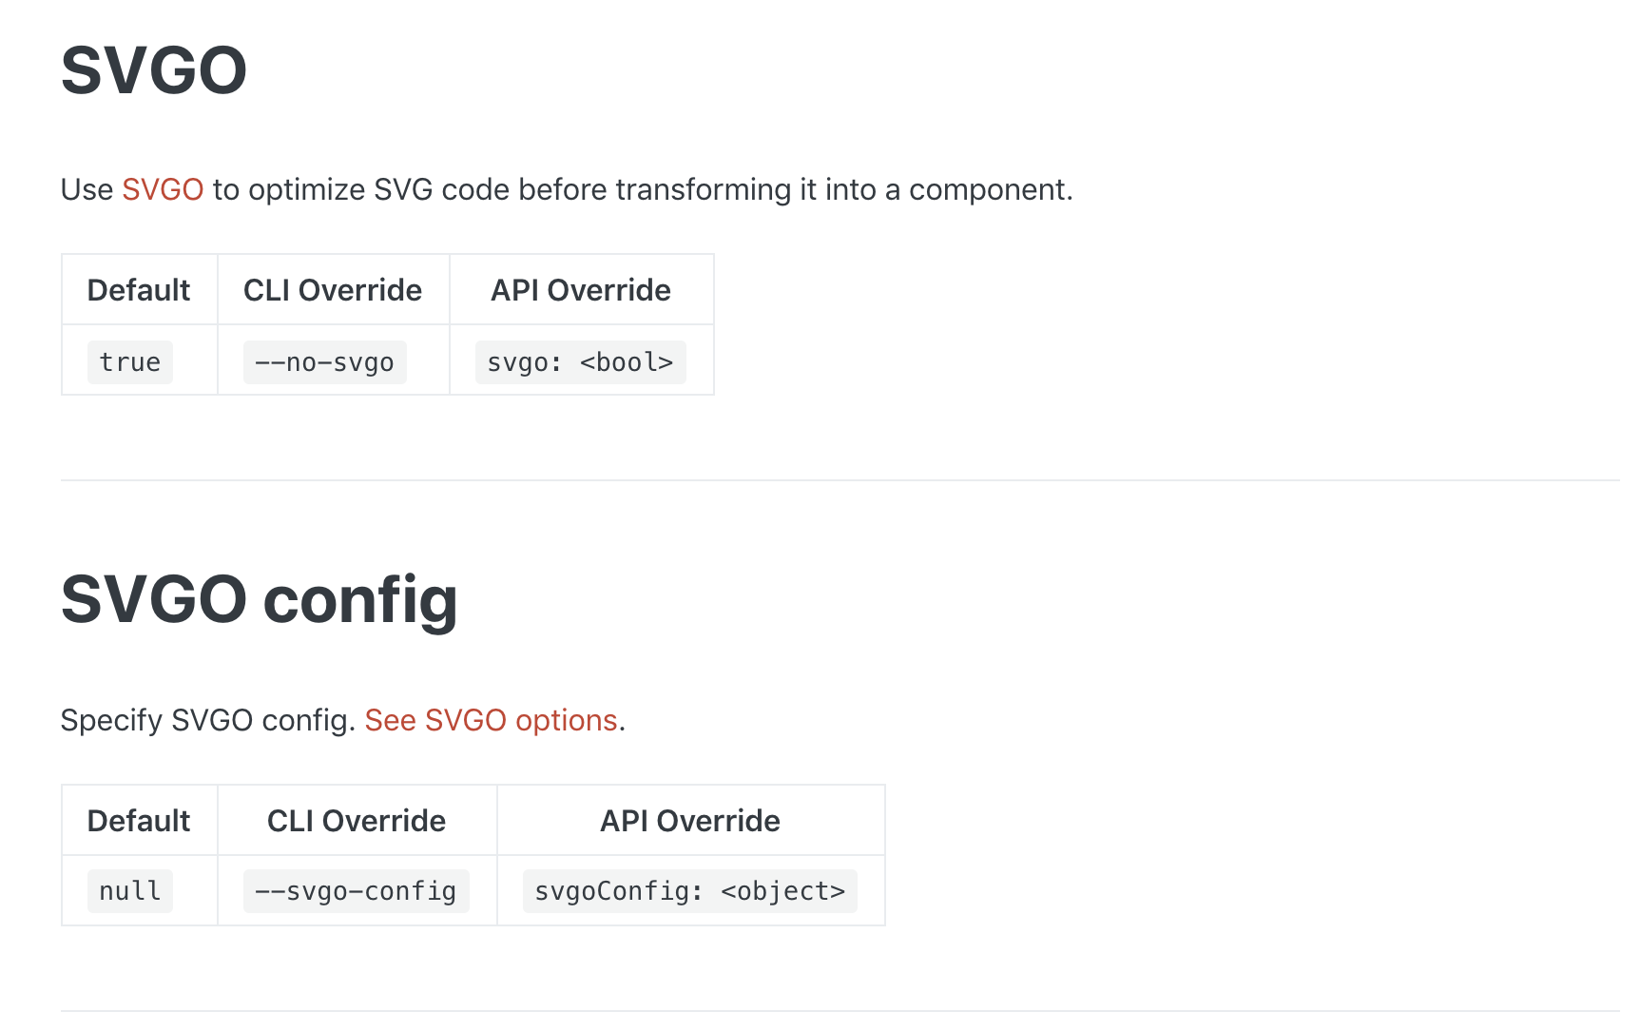Image resolution: width=1641 pixels, height=1012 pixels.
Task: Click API Override header in SVGO config table
Action: coord(690,821)
